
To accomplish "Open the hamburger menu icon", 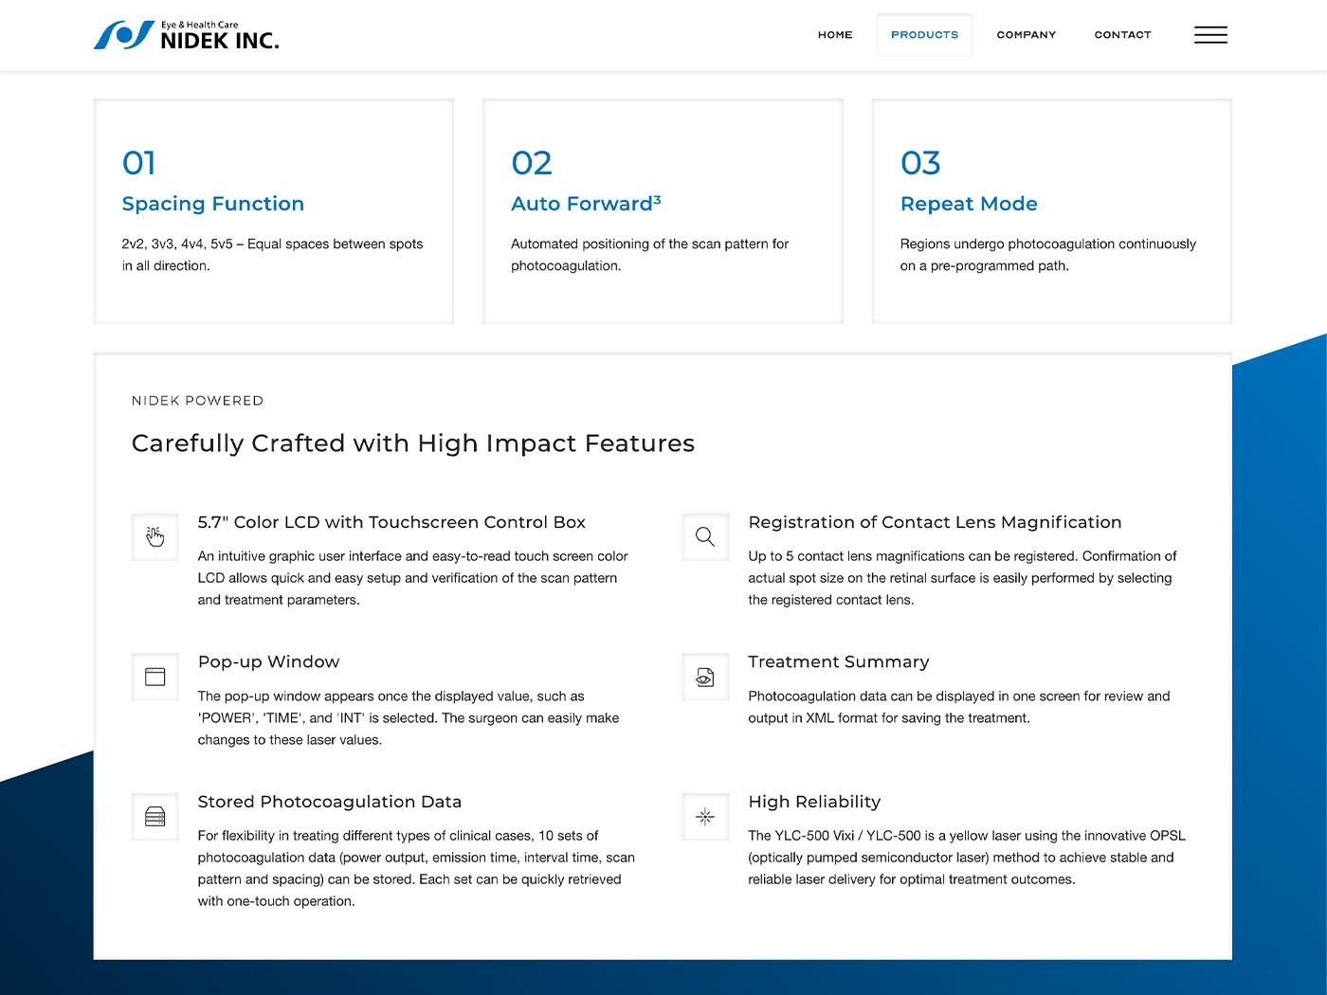I will (1210, 35).
